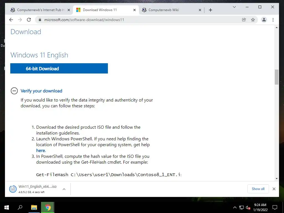Click the muted volume tray icon
The image size is (284, 213).
pos(248,207)
